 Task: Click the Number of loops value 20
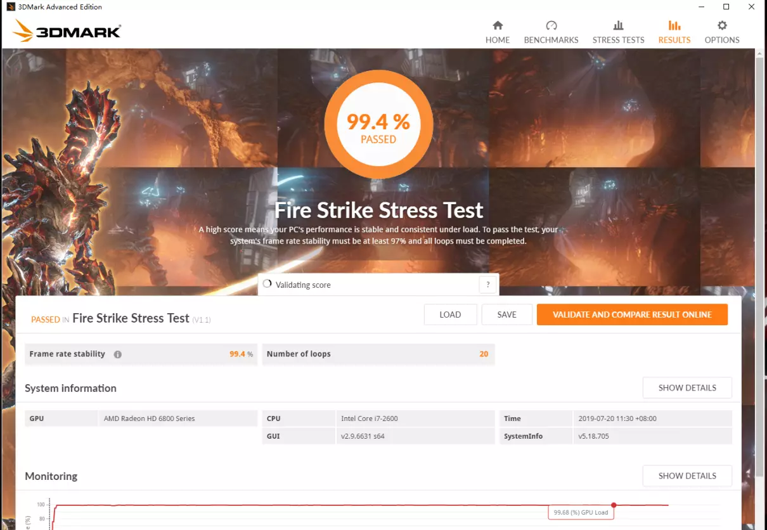(x=484, y=354)
